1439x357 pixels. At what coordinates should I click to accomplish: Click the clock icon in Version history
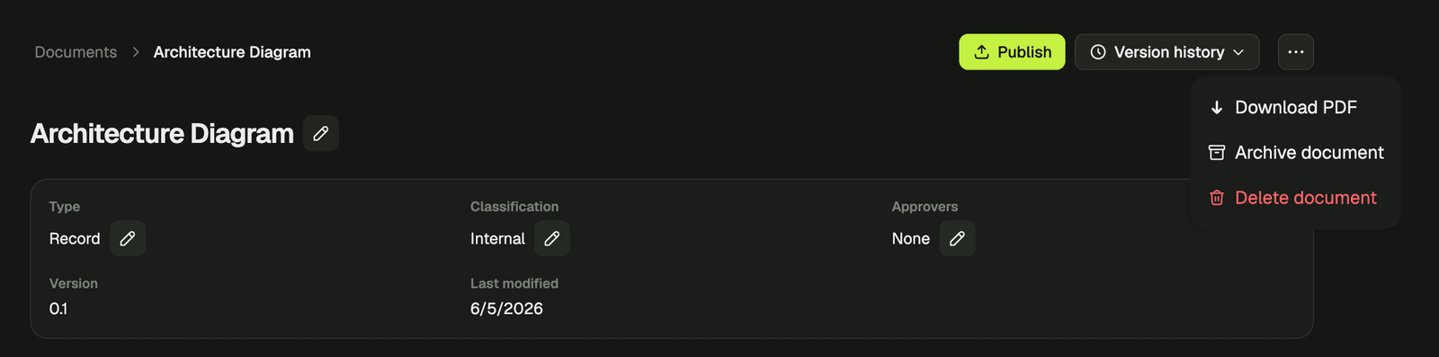(x=1098, y=52)
